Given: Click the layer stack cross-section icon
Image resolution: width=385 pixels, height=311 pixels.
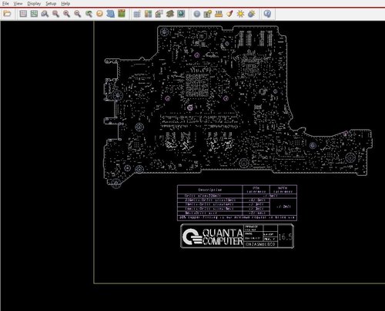Looking at the screenshot, I should point(170,14).
